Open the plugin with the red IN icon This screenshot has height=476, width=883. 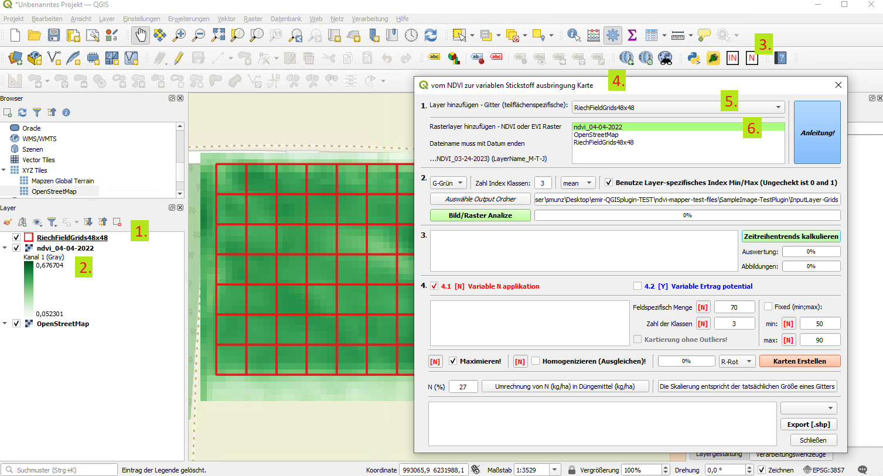732,58
